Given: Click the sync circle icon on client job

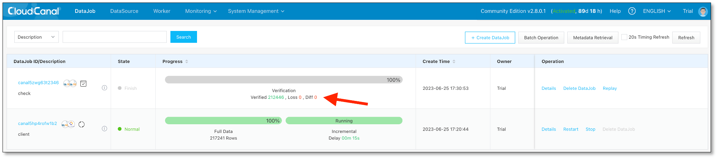Looking at the screenshot, I should point(81,125).
